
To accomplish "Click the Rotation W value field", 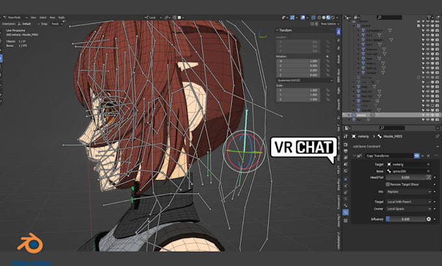I will (x=298, y=61).
